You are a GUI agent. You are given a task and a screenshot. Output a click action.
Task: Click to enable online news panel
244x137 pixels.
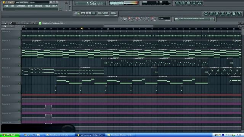coord(194,19)
